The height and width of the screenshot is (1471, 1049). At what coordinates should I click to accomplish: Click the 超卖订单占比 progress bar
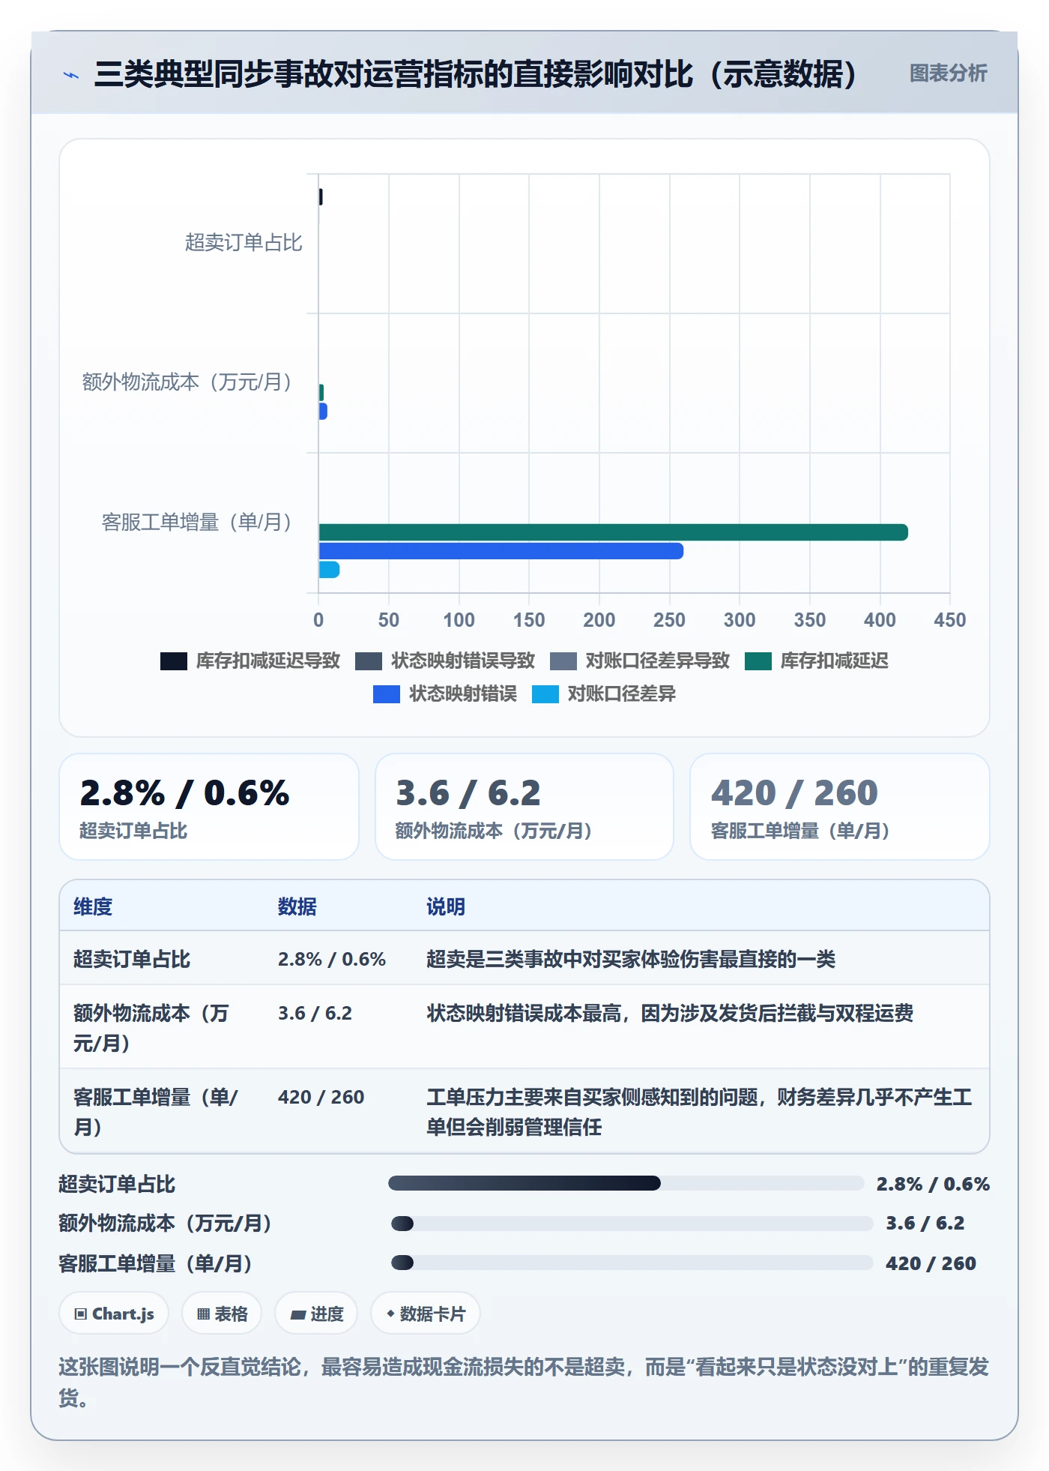[x=626, y=1183]
